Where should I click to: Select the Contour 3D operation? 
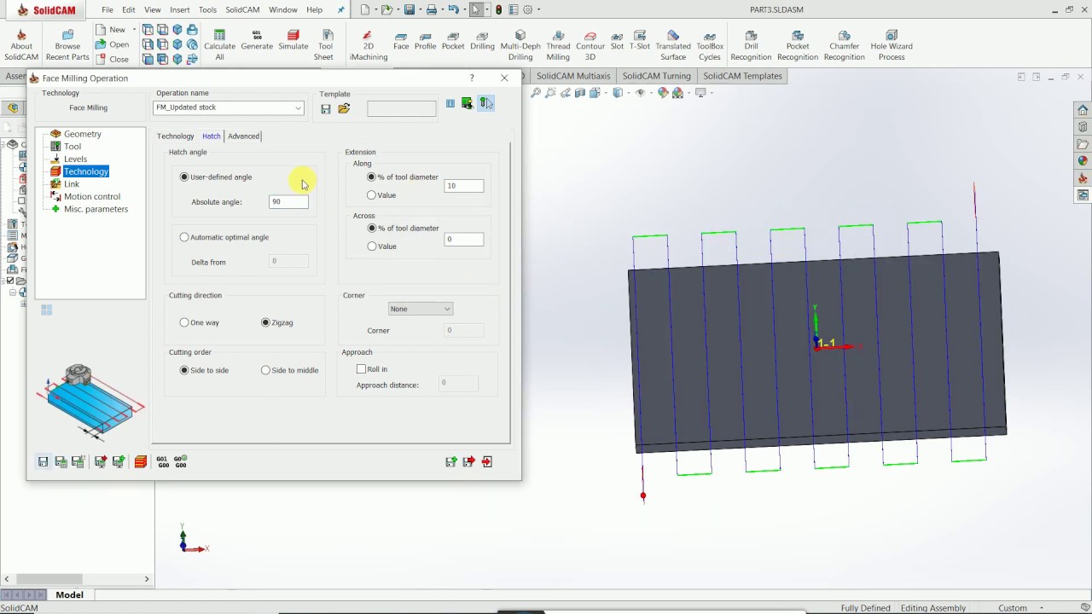tap(590, 45)
